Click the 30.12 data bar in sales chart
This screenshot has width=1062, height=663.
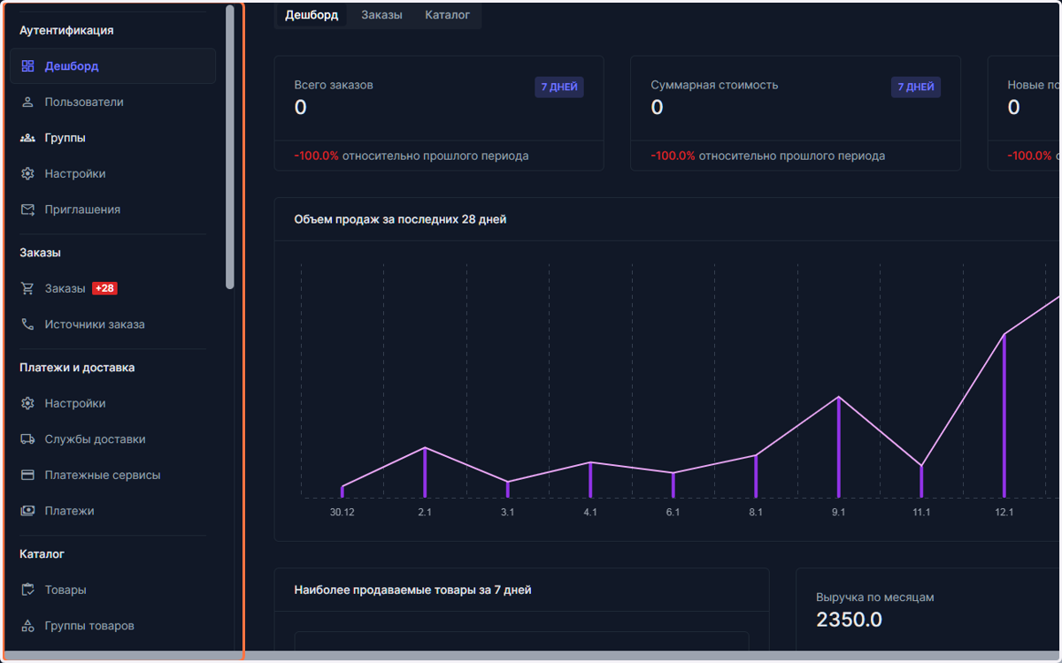pyautogui.click(x=342, y=492)
